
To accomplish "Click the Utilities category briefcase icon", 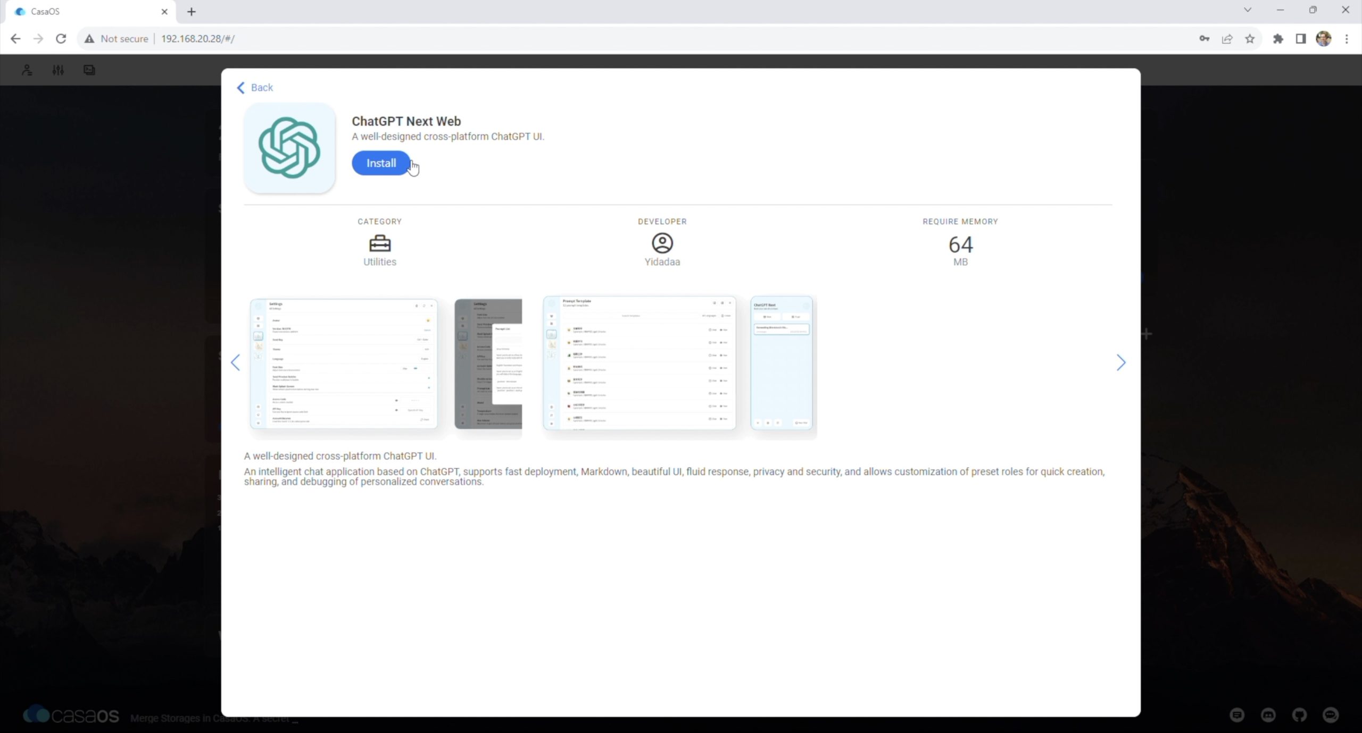I will (x=379, y=243).
